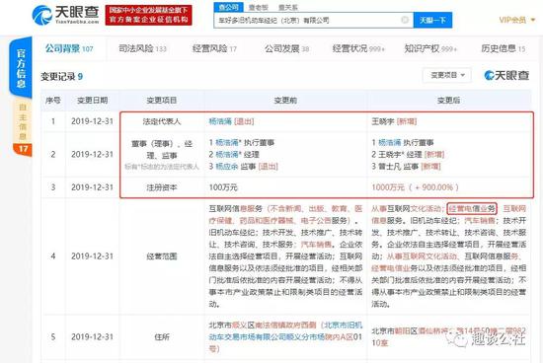The image size is (543, 363).
Task: Click the 住所 change item cell
Action: (x=162, y=336)
